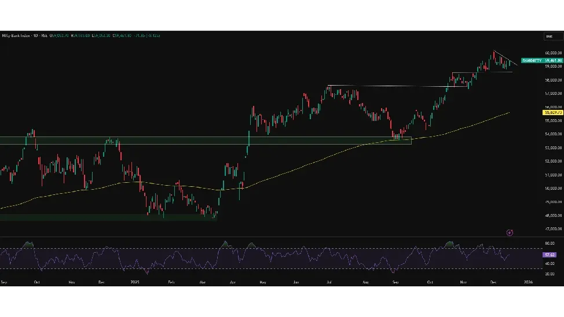The height and width of the screenshot is (317, 564).
Task: Select the descending trendline above recent candles
Action: pyautogui.click(x=504, y=58)
